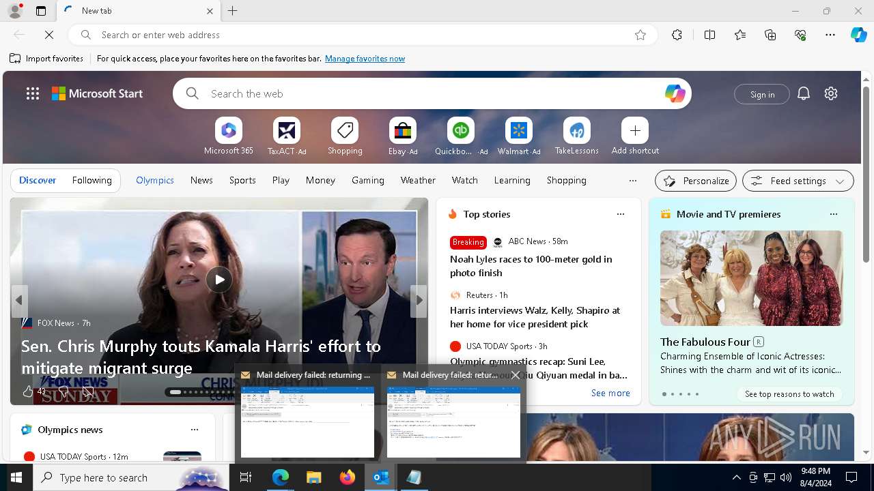Click the volume icon in system tray
The width and height of the screenshot is (874, 491).
click(786, 477)
